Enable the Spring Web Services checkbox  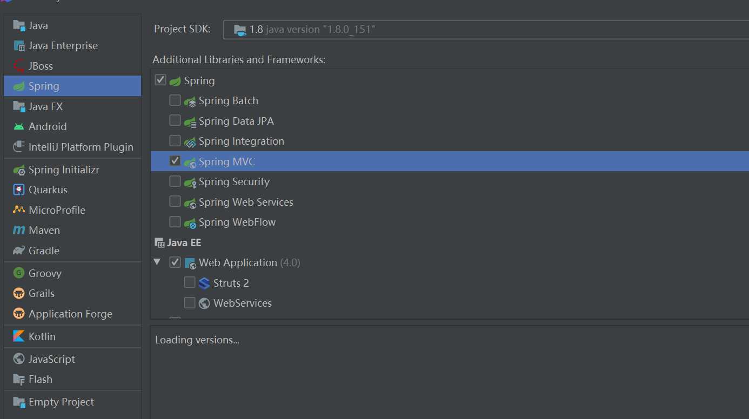(x=175, y=201)
